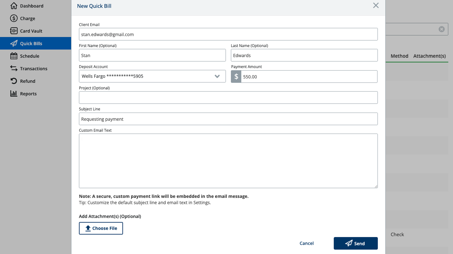The width and height of the screenshot is (453, 254).
Task: Click the Dashboard house icon
Action: click(14, 6)
